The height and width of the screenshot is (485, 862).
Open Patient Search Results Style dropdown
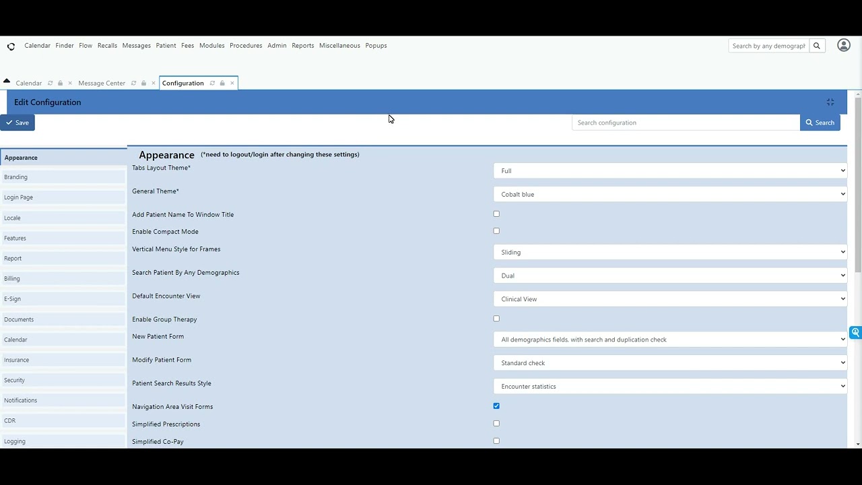[x=670, y=387]
